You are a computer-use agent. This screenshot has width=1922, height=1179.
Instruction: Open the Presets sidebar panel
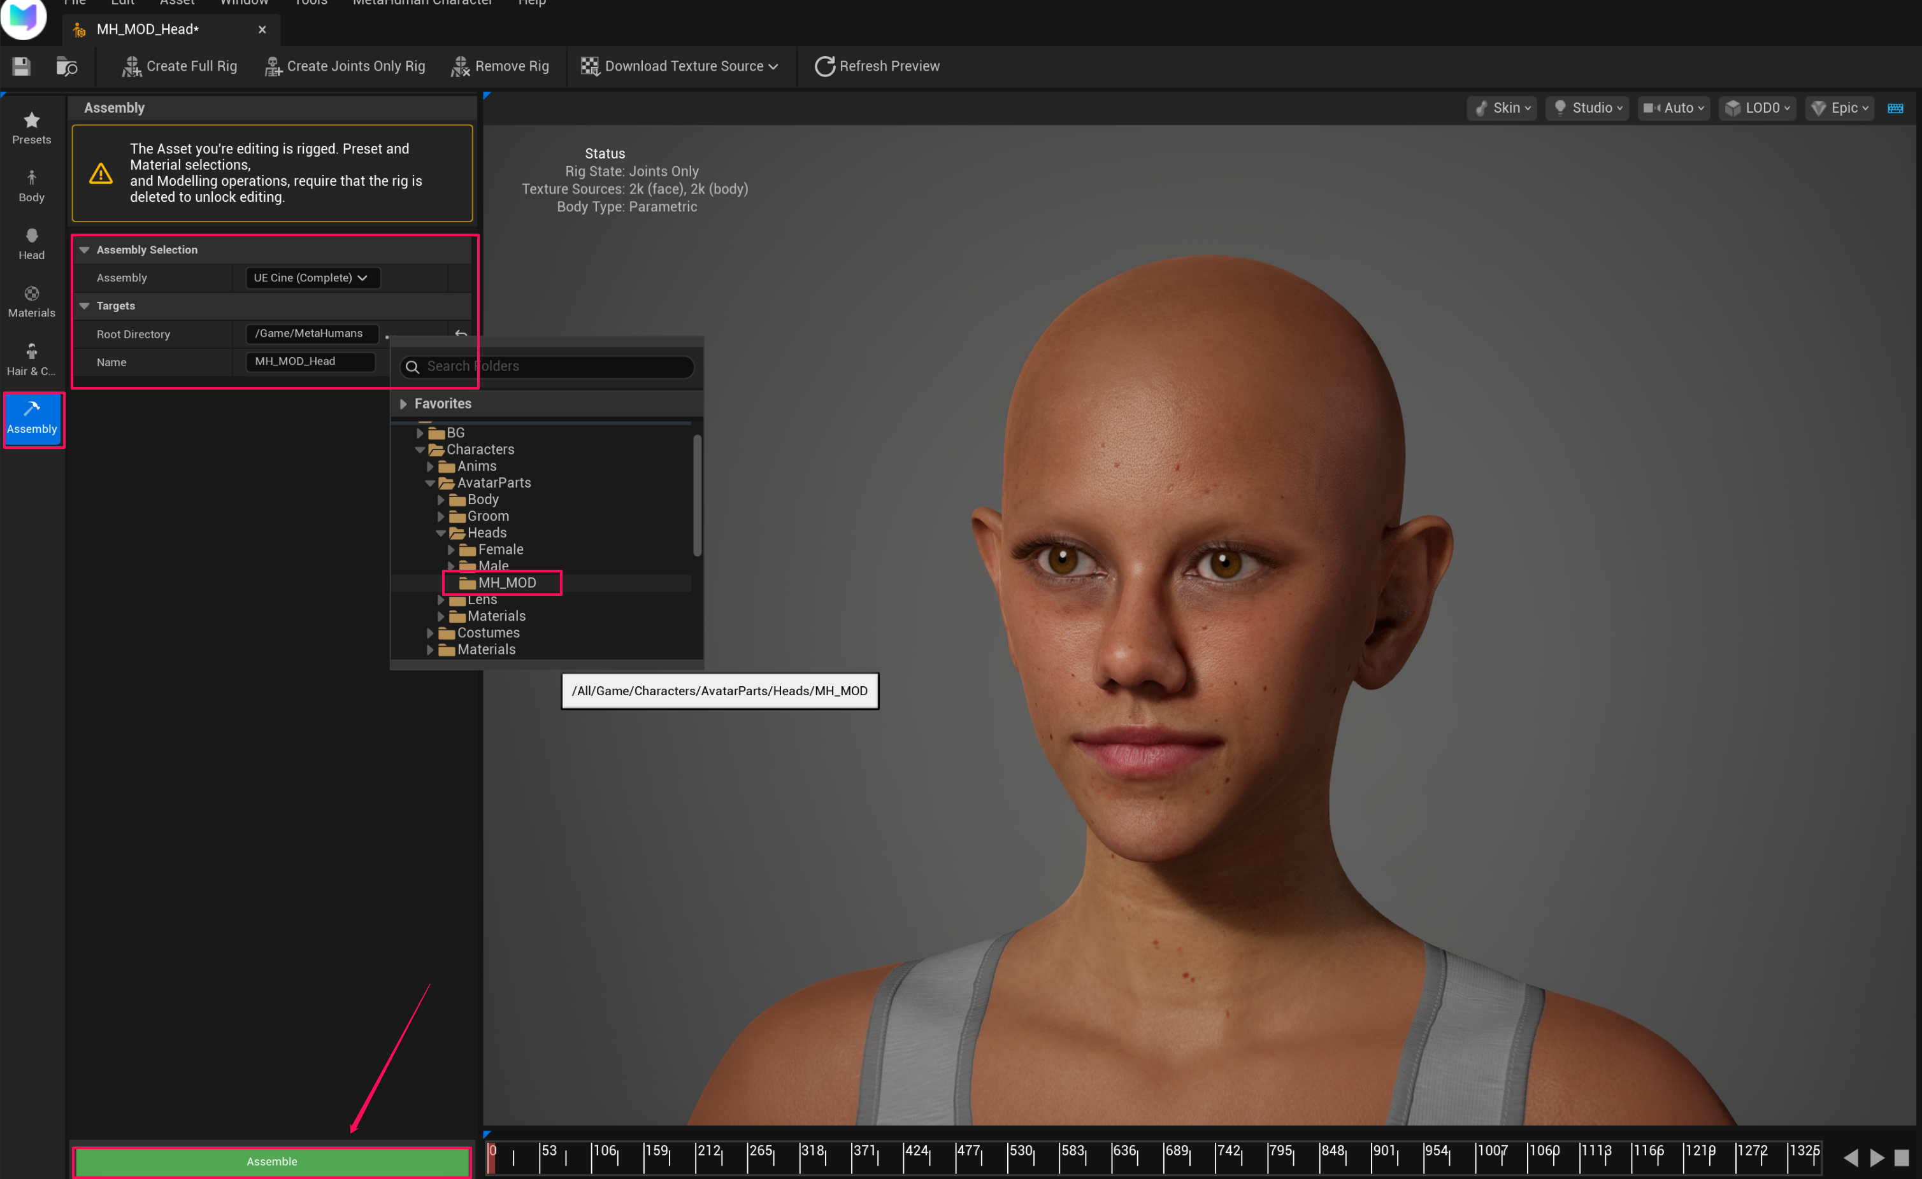31,128
